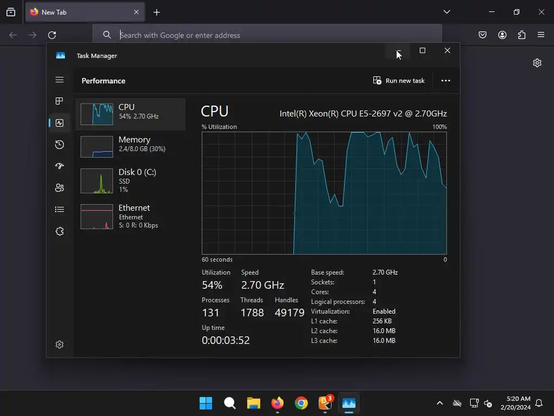
Task: Open Startup apps icon in sidebar
Action: [x=60, y=166]
